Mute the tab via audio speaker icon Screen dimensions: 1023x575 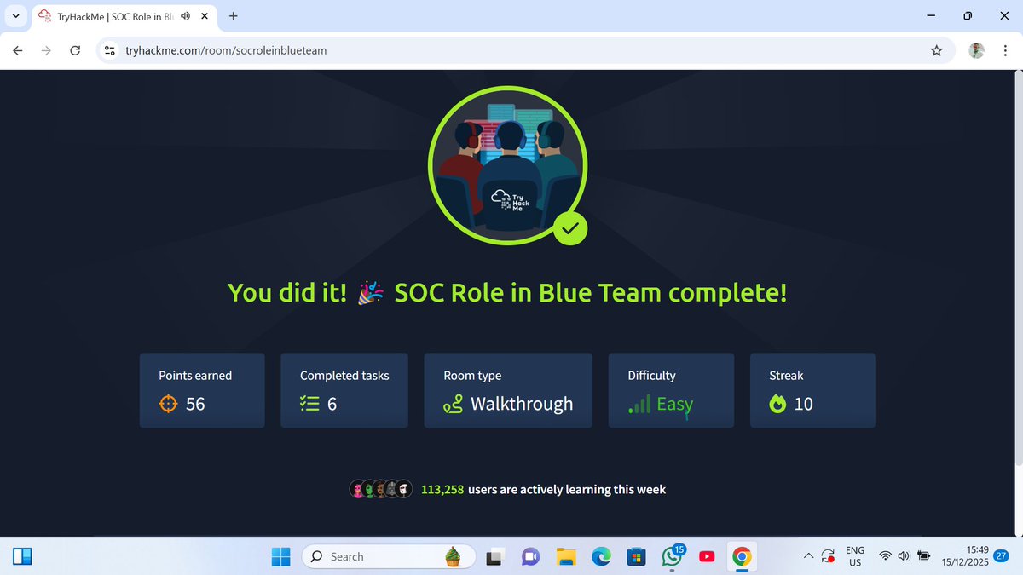[x=186, y=15]
